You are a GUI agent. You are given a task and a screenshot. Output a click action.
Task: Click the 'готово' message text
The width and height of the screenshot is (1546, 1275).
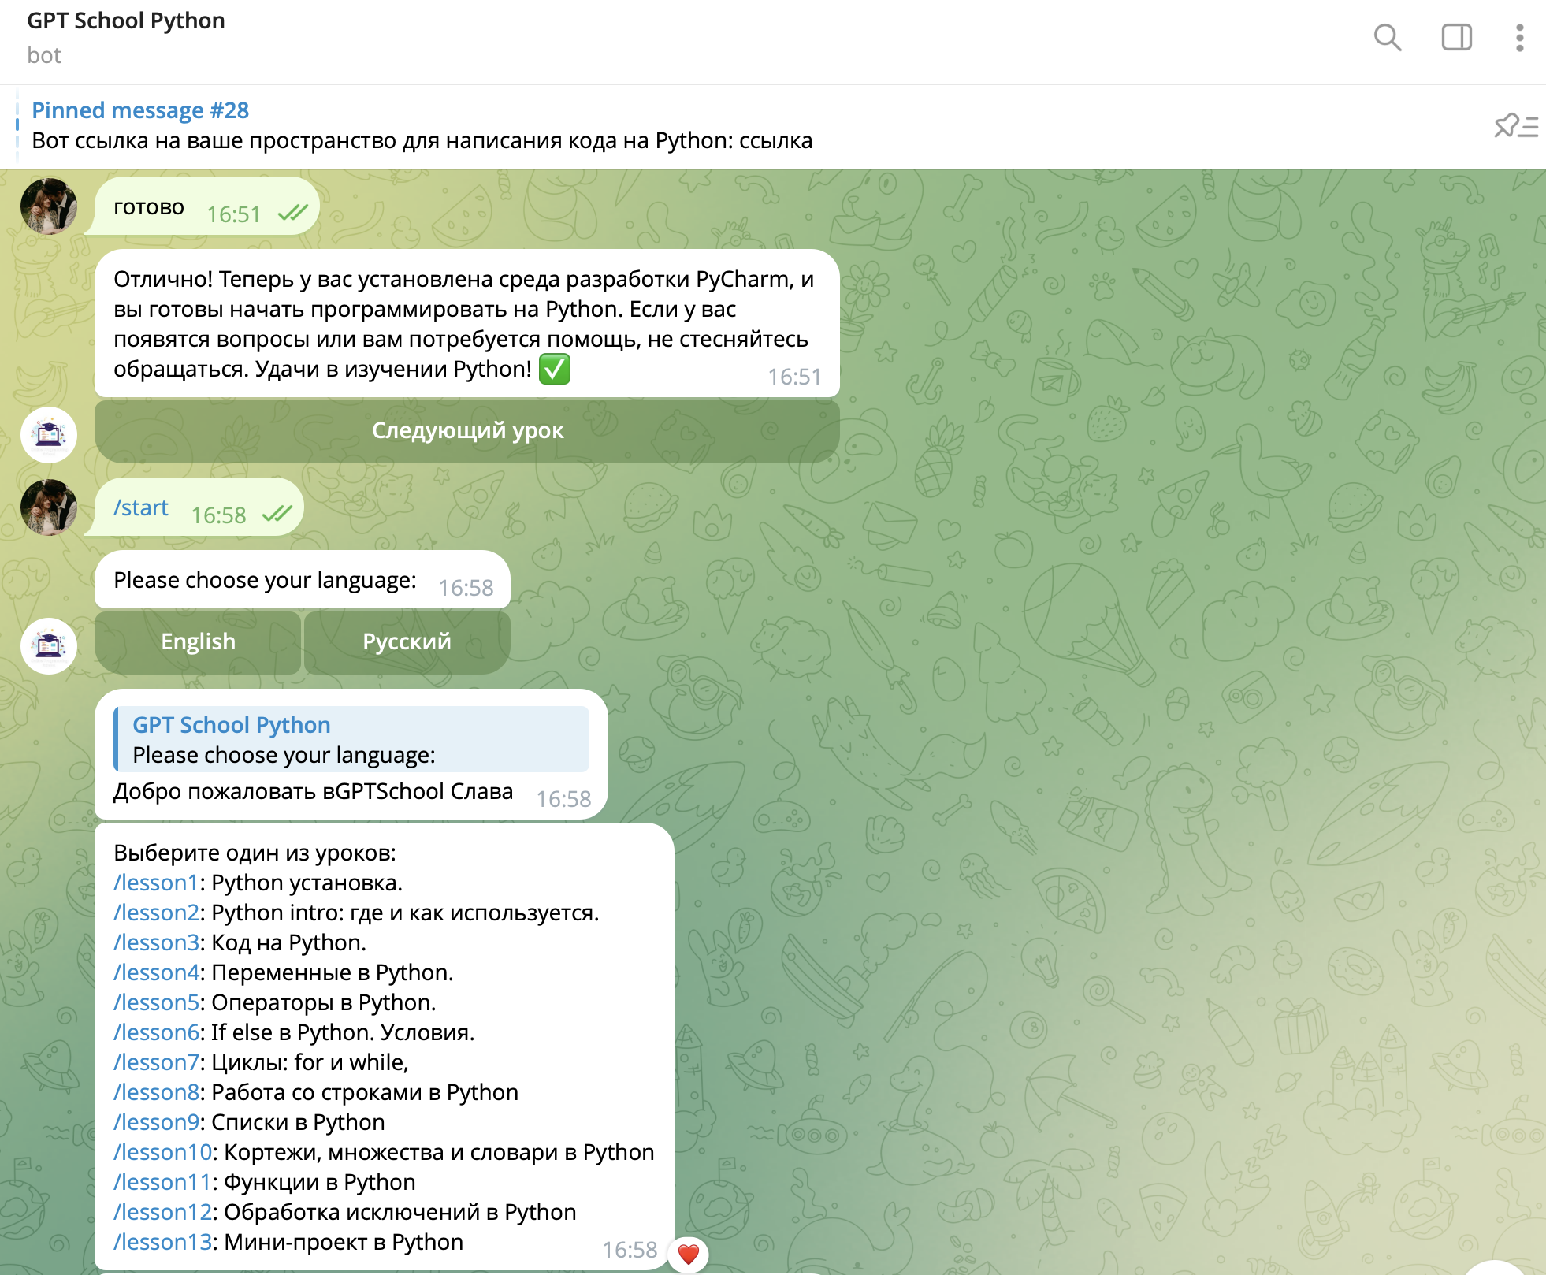149,207
